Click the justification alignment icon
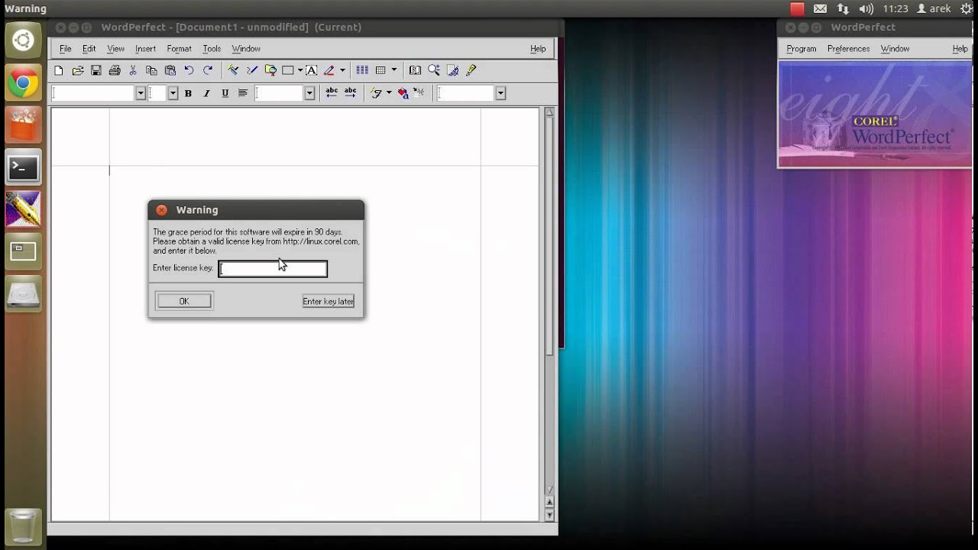The height and width of the screenshot is (550, 978). pos(243,93)
